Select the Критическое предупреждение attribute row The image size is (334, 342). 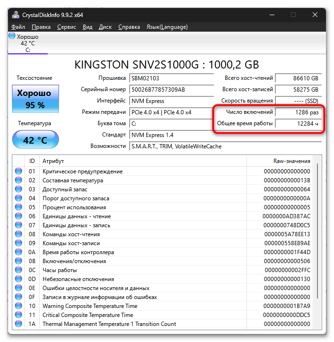click(163, 171)
